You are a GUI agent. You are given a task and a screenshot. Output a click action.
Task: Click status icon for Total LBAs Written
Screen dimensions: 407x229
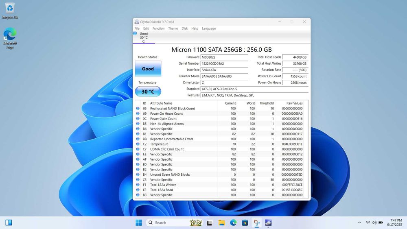pos(138,185)
